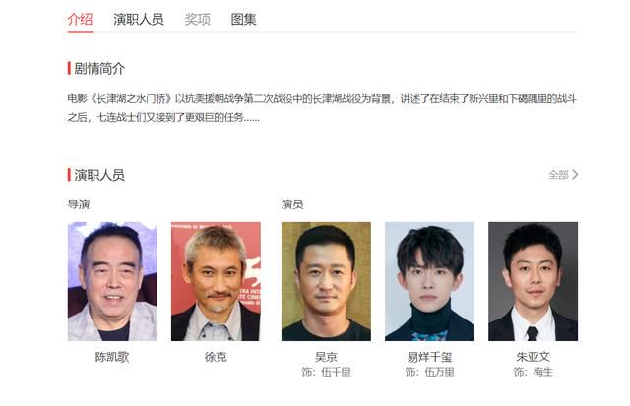Switch to the 演职人员 tab
The height and width of the screenshot is (406, 630).
tap(138, 19)
